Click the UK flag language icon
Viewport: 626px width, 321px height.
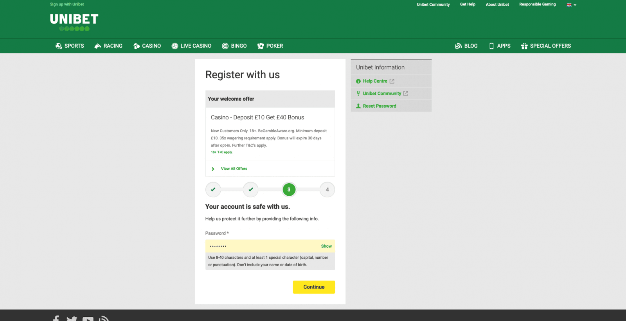click(x=569, y=5)
